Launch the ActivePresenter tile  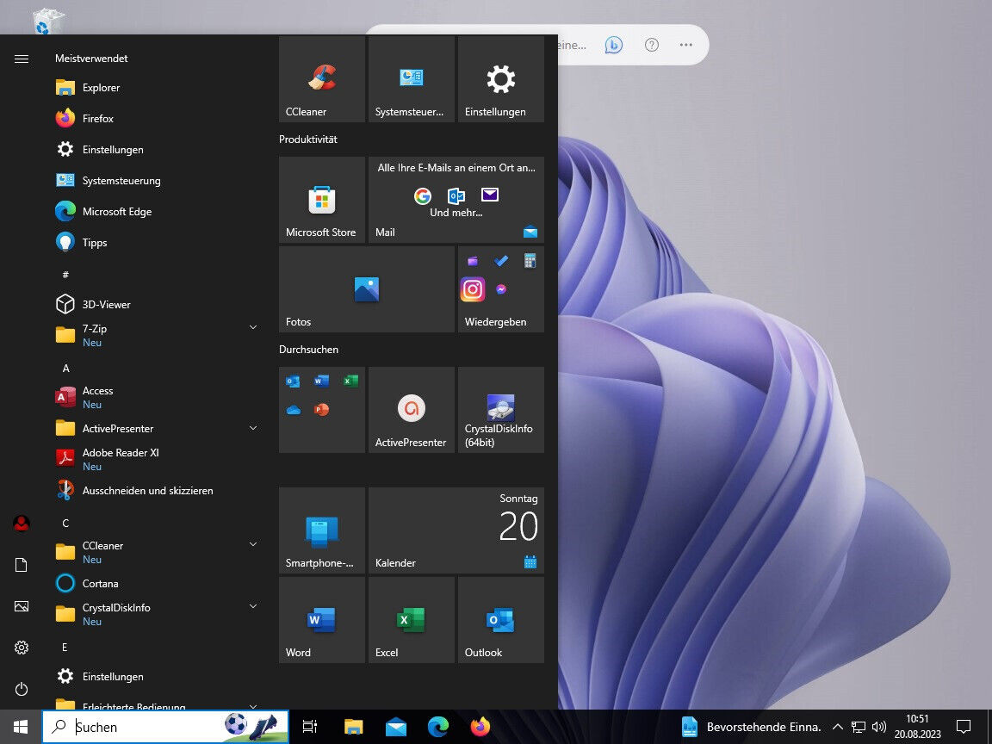coord(412,410)
